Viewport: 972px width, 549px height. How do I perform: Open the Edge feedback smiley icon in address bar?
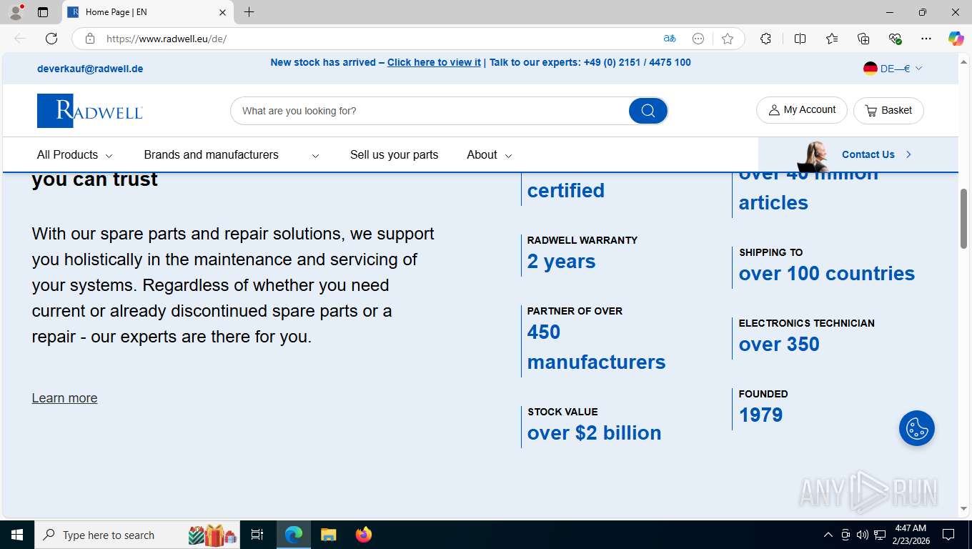(x=698, y=39)
